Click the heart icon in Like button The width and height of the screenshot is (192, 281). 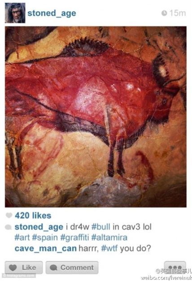[x=13, y=268]
